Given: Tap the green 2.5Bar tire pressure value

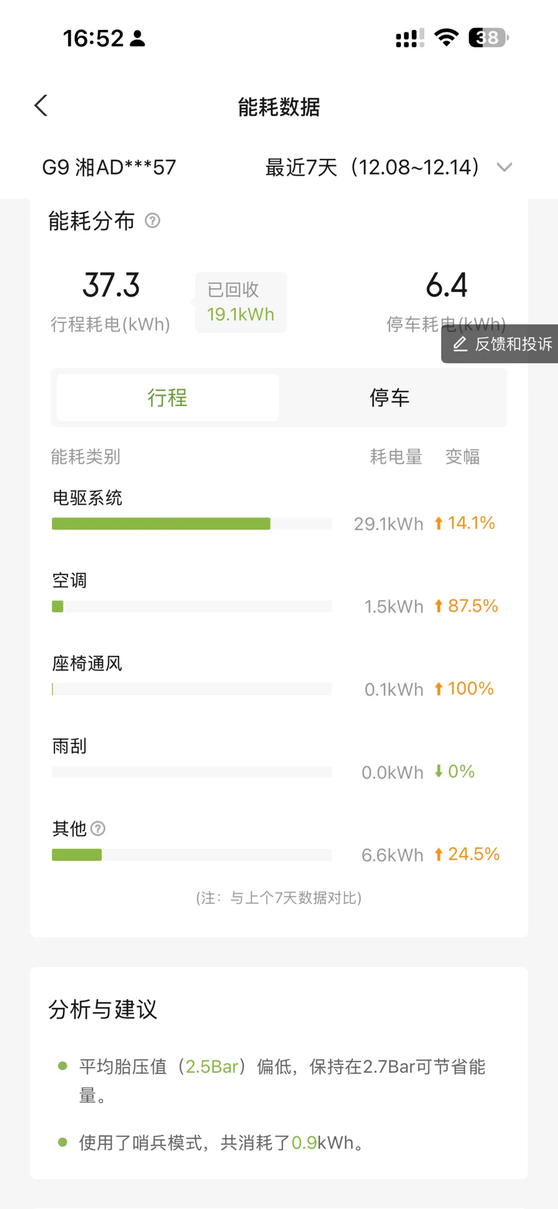Looking at the screenshot, I should [212, 1067].
